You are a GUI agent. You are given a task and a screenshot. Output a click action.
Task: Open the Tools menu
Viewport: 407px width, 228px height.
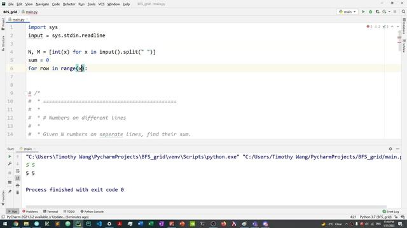point(92,4)
